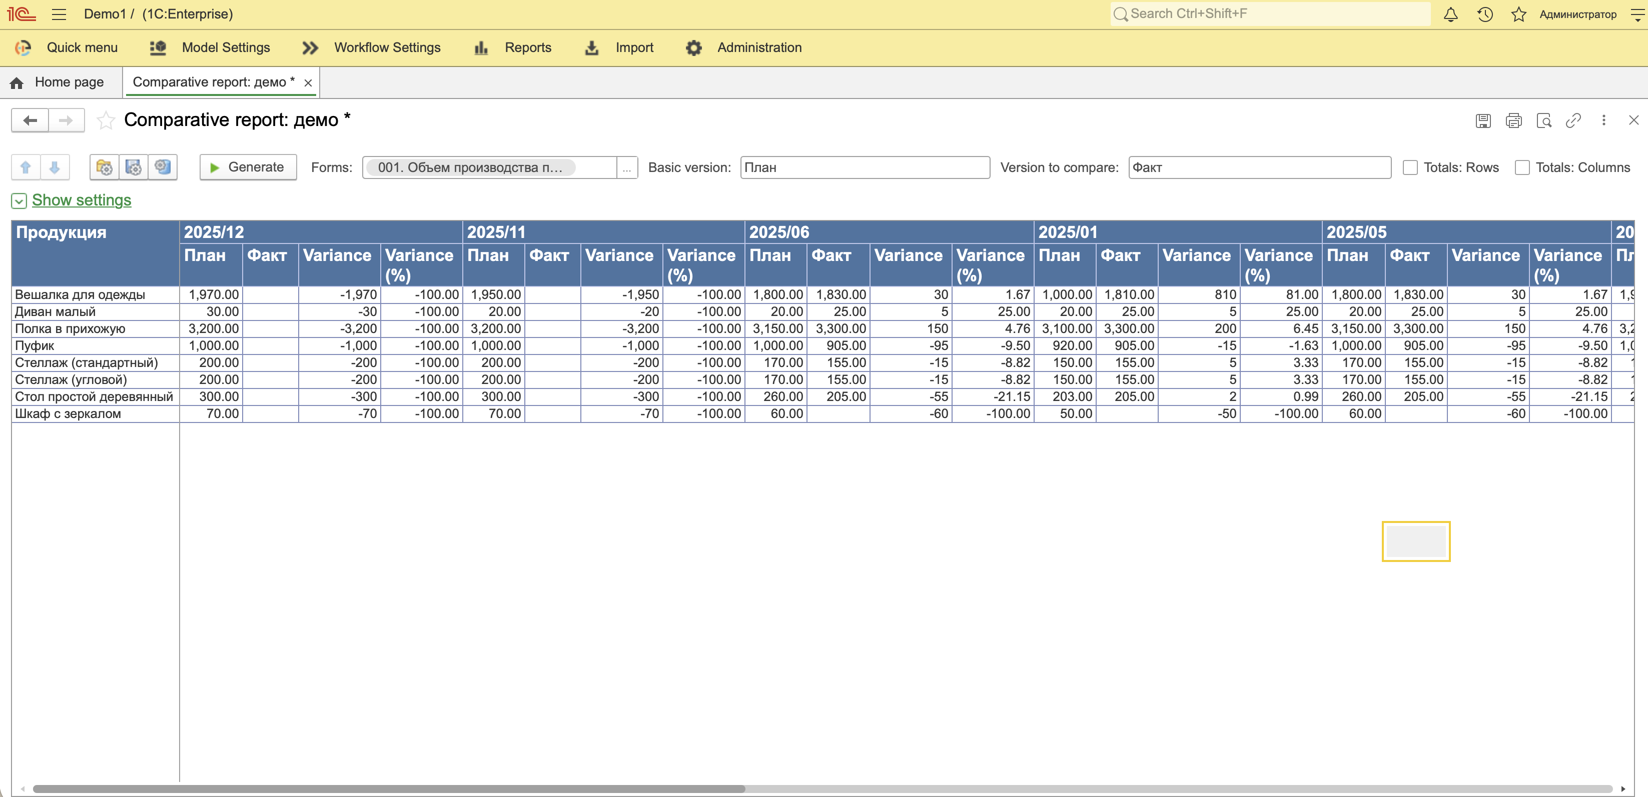The image size is (1648, 797).
Task: Click the Search field
Action: [1271, 14]
